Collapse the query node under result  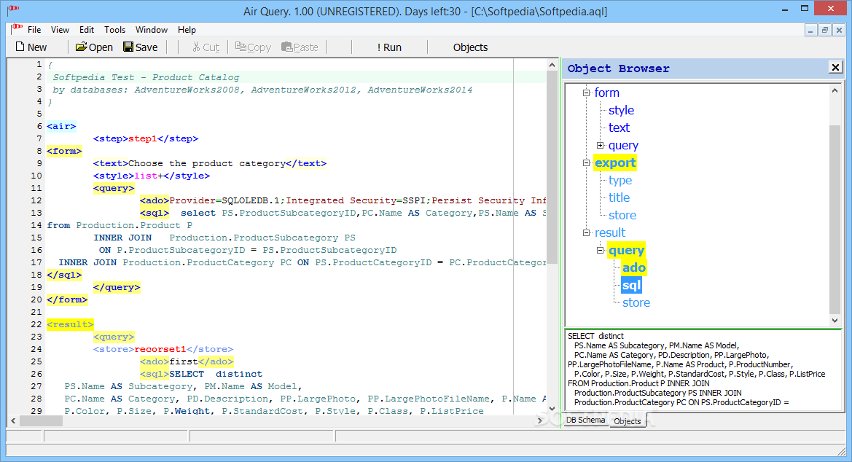(600, 250)
